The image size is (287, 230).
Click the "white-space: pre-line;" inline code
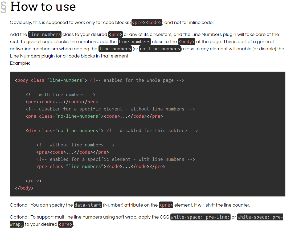click(200, 217)
